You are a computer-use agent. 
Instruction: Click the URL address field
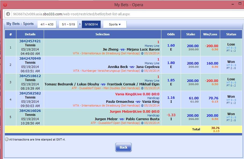125,14
